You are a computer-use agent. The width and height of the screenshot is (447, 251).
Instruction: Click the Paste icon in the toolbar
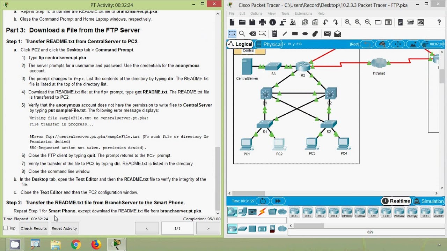click(x=315, y=22)
